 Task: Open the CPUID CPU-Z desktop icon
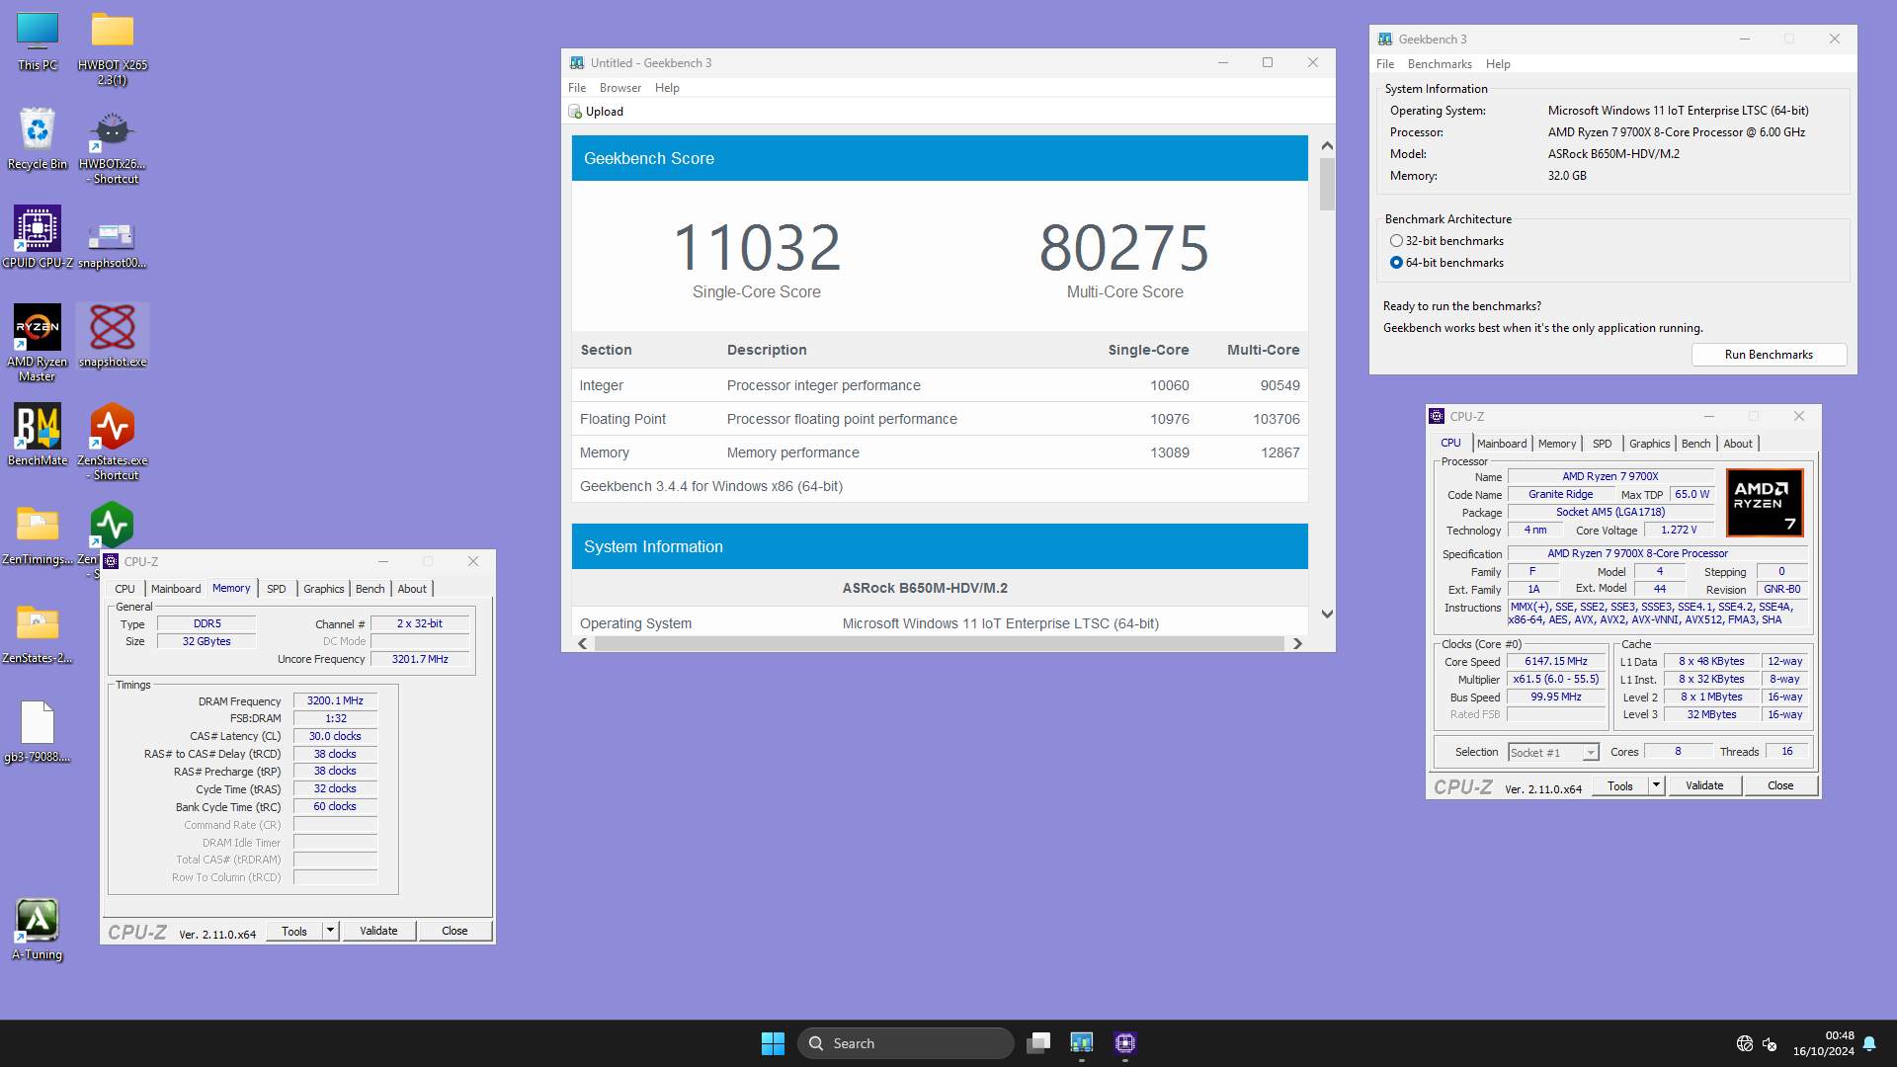(x=38, y=229)
